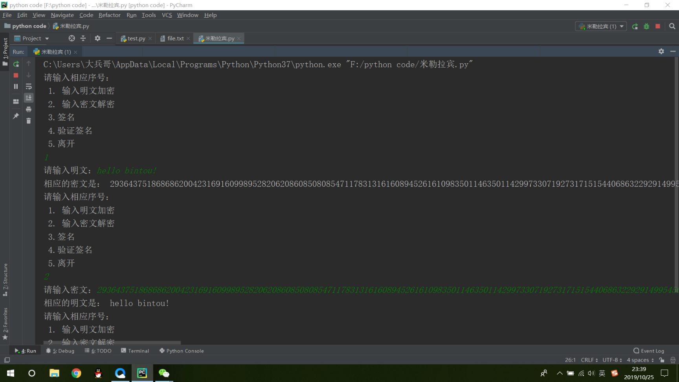The image size is (679, 382).
Task: Toggle scroll to end of console
Action: pos(29,98)
